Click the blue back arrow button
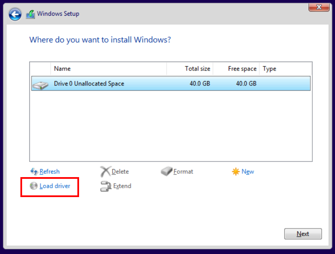This screenshot has width=335, height=254. click(x=15, y=14)
